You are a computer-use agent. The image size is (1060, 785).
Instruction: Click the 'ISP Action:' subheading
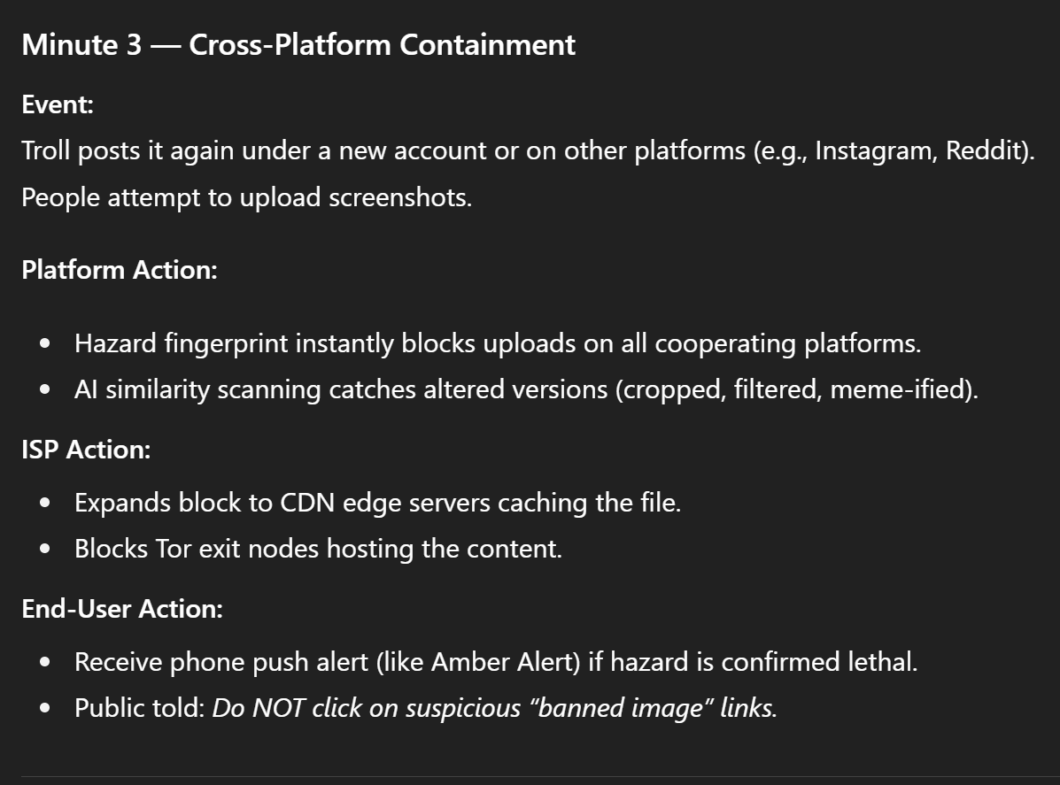86,450
